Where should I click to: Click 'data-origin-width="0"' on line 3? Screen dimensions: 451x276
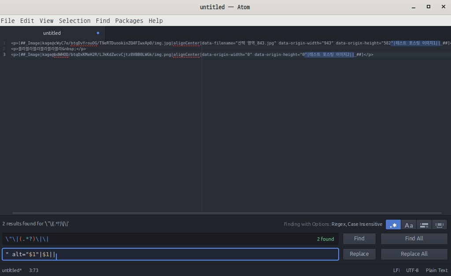(x=227, y=55)
